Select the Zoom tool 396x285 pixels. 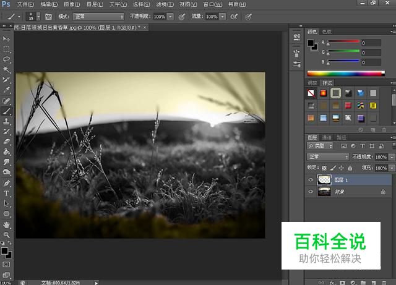pos(6,235)
